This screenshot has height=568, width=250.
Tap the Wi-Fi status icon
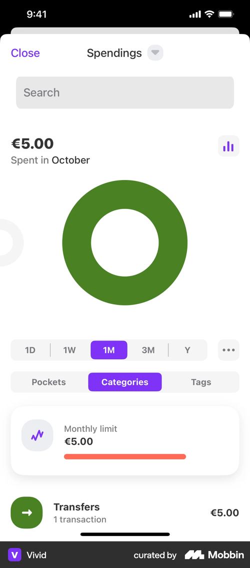(x=209, y=14)
